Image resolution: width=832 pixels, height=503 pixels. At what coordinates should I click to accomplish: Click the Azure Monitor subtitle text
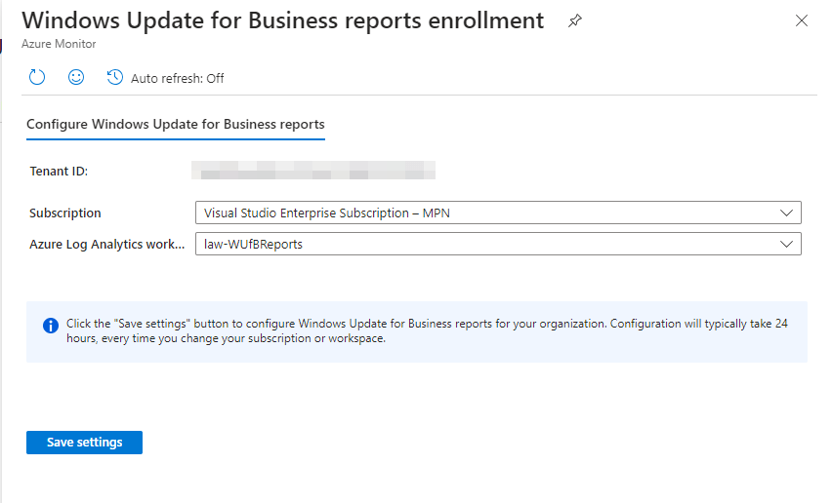(59, 44)
